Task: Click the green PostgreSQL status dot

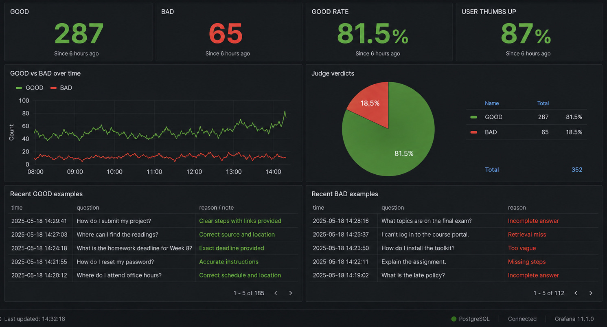Action: (x=454, y=319)
